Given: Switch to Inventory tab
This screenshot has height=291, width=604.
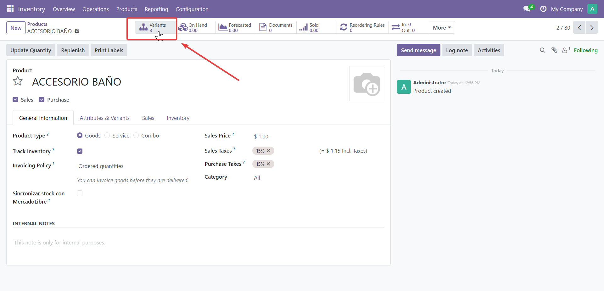Looking at the screenshot, I should point(178,118).
